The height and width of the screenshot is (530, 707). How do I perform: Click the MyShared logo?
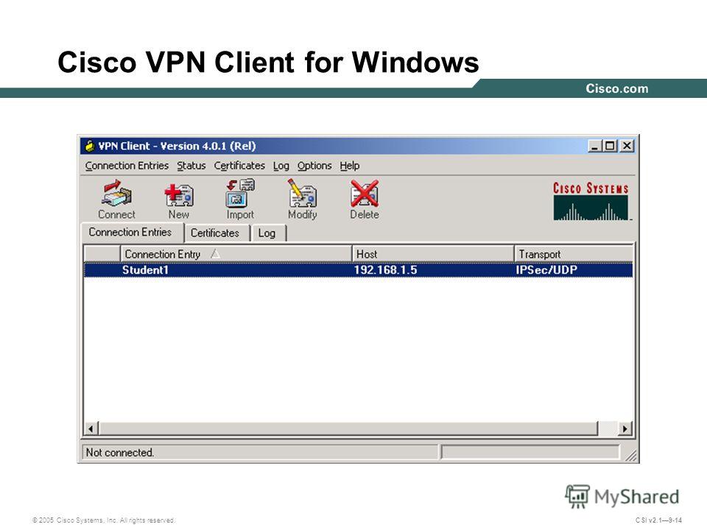pos(622,496)
